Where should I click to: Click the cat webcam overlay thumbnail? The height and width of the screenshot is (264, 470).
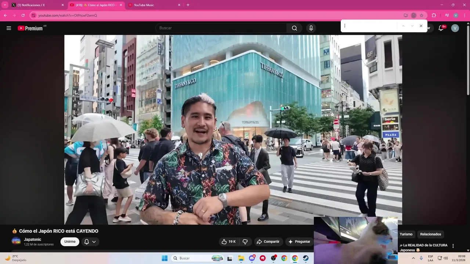[x=356, y=240]
